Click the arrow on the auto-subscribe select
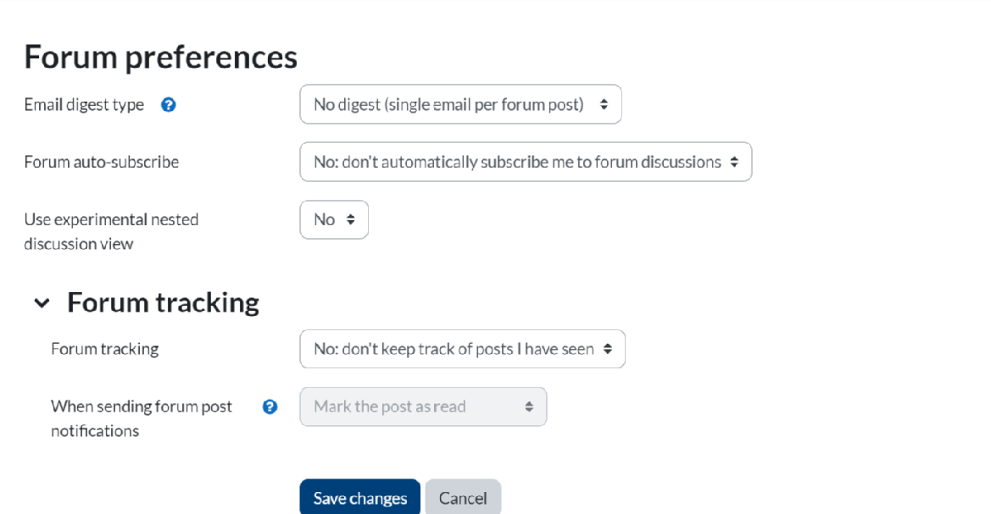Viewport: 991px width, 514px height. pos(734,162)
